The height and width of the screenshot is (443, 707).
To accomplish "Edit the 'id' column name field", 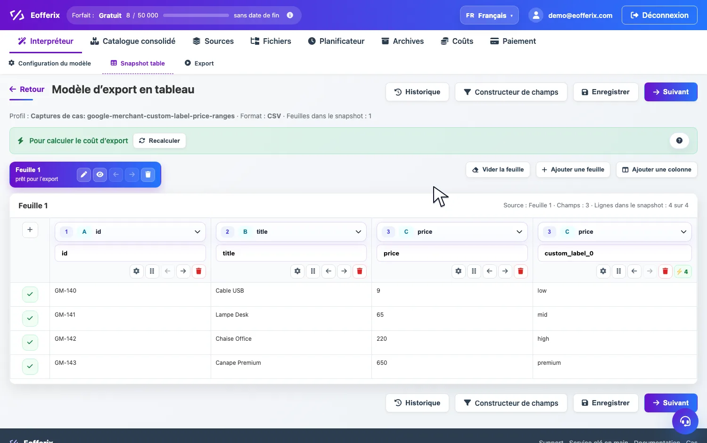I will (x=130, y=253).
